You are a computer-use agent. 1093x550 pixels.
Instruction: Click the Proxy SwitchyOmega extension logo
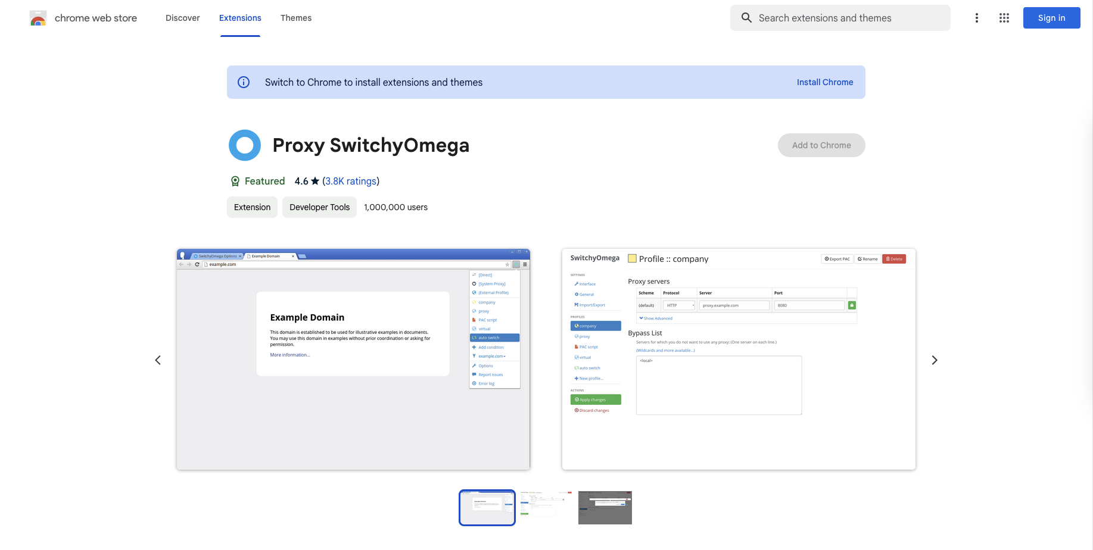pos(245,145)
